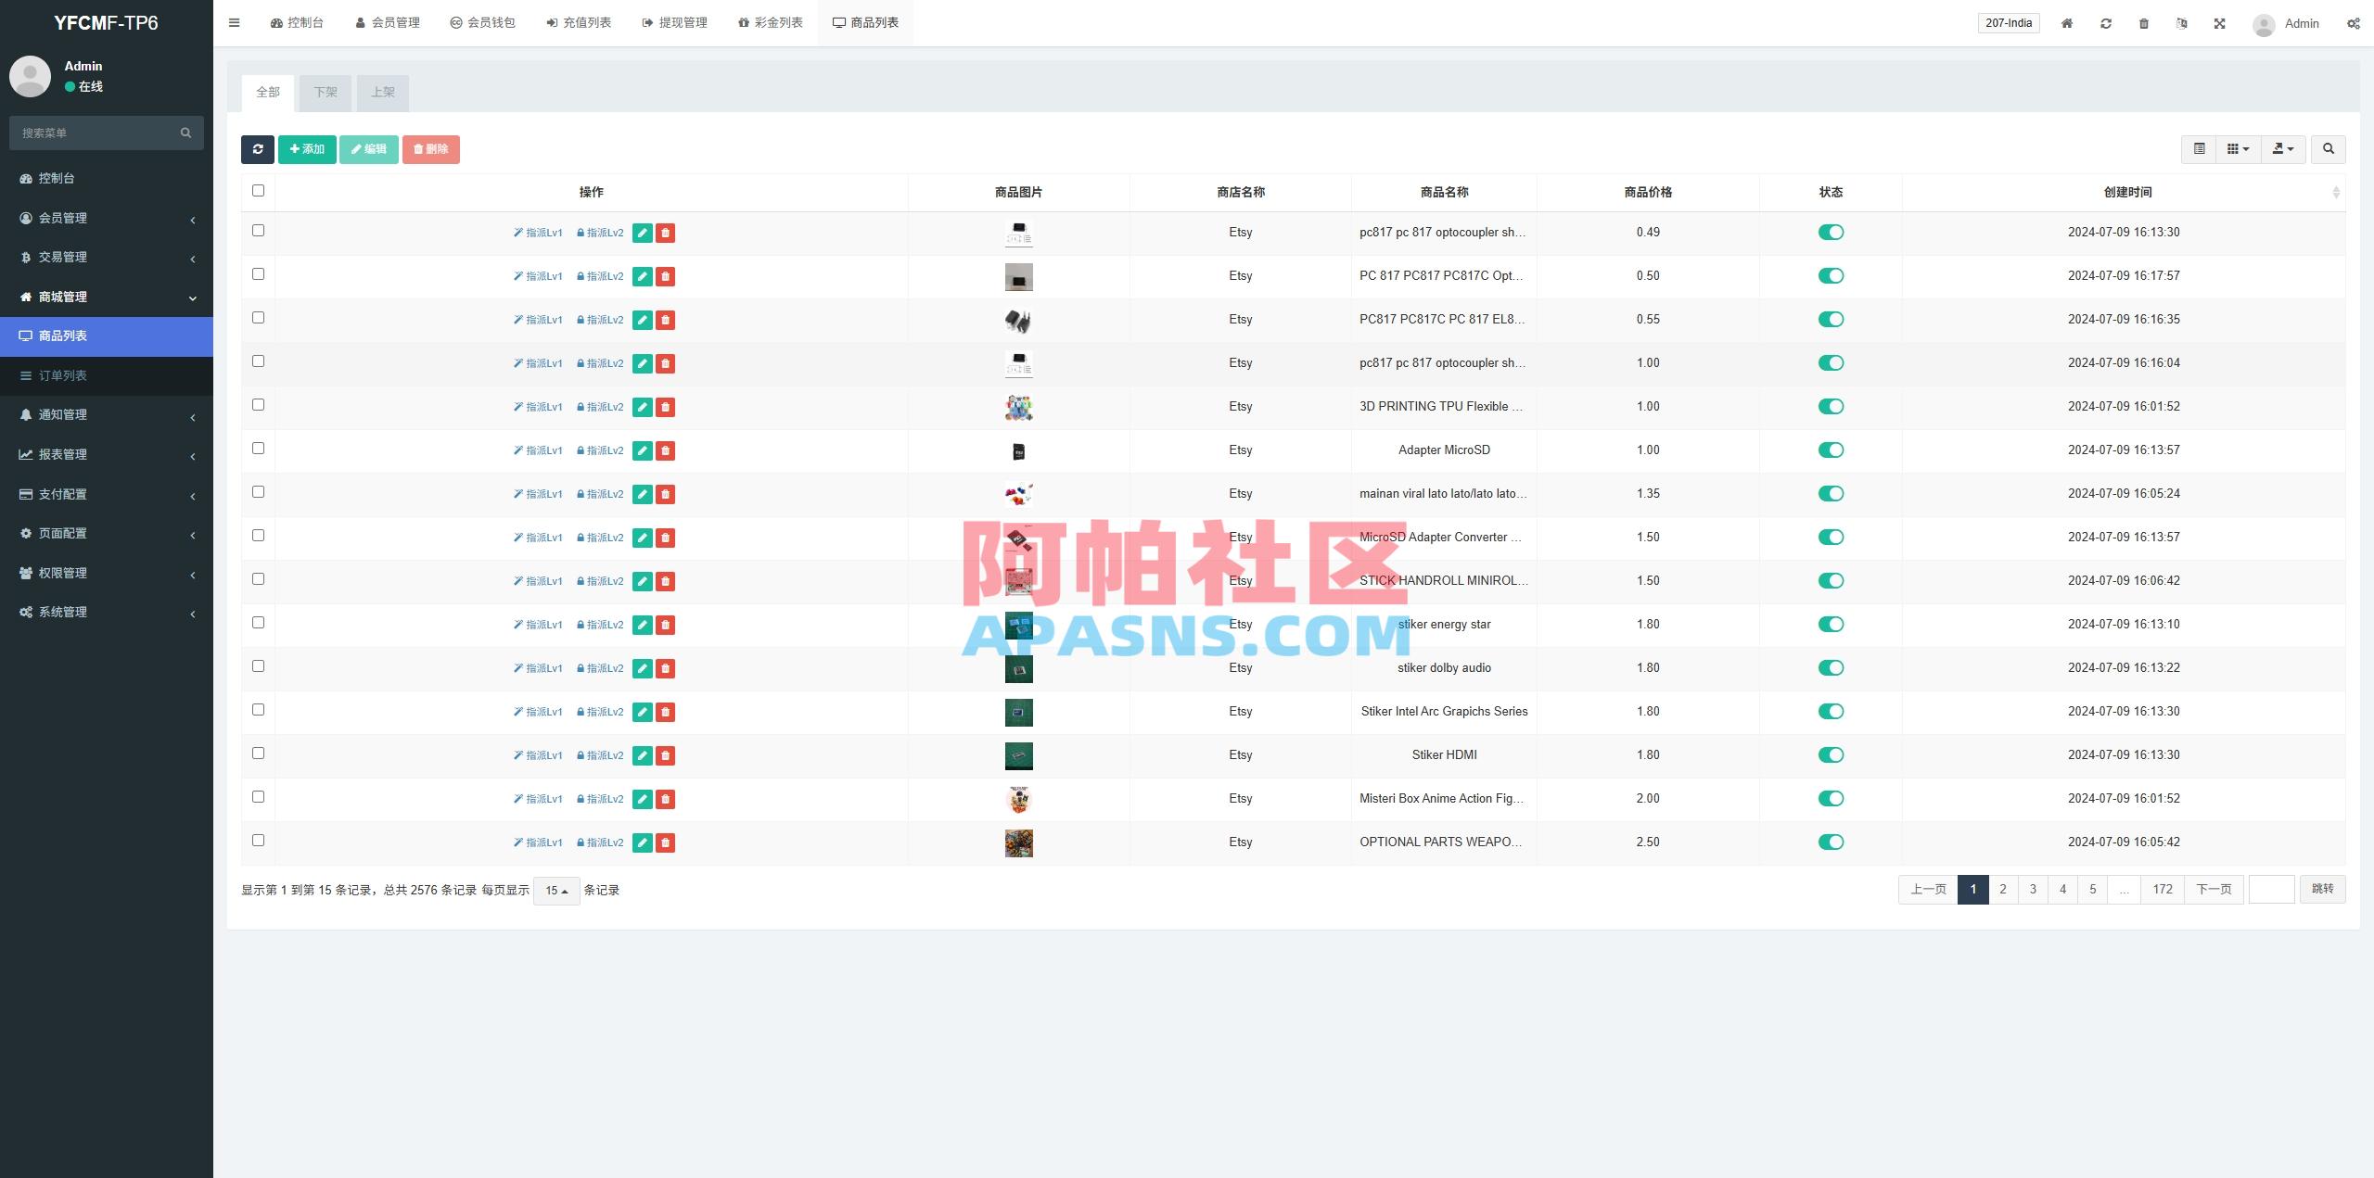This screenshot has width=2374, height=1178.
Task: Turn off status for stiker dolby audio
Action: coord(1831,668)
